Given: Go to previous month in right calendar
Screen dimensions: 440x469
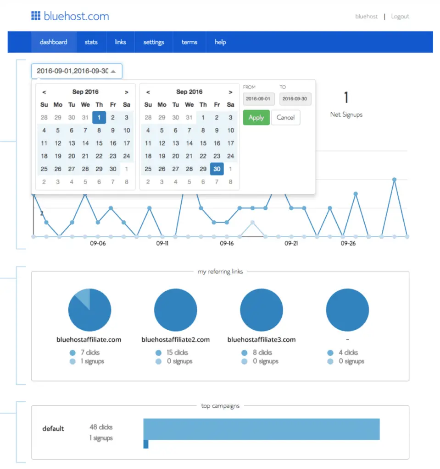Looking at the screenshot, I should [x=148, y=92].
